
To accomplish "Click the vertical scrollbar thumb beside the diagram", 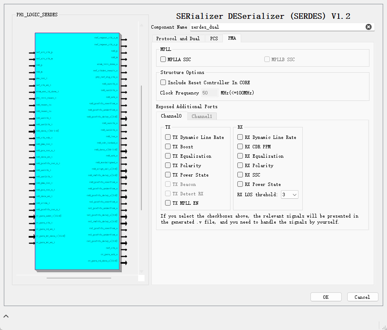I will (142, 148).
